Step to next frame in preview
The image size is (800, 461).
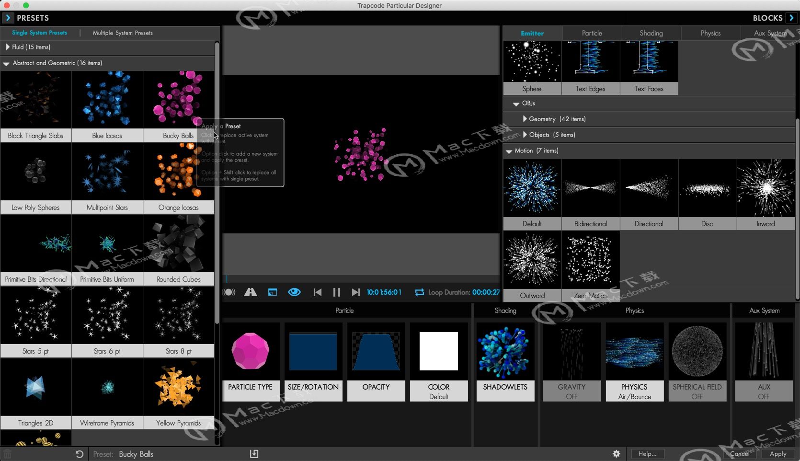pos(355,292)
